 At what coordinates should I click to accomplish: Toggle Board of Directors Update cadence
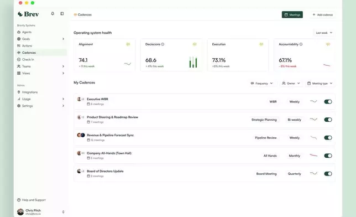(328, 174)
